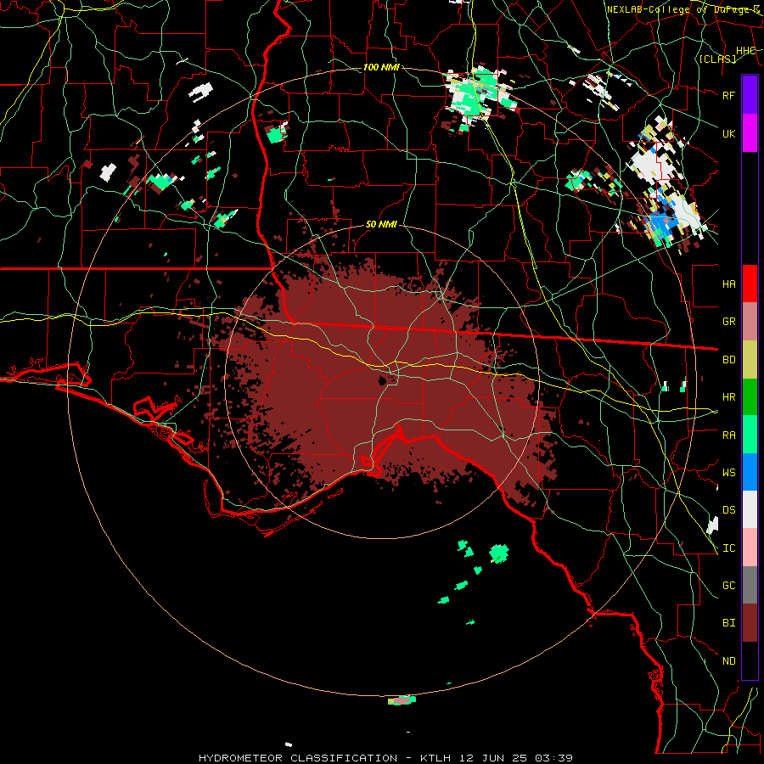The width and height of the screenshot is (764, 764).
Task: Click the BD olive-yellow legend swatch
Action: click(x=750, y=360)
